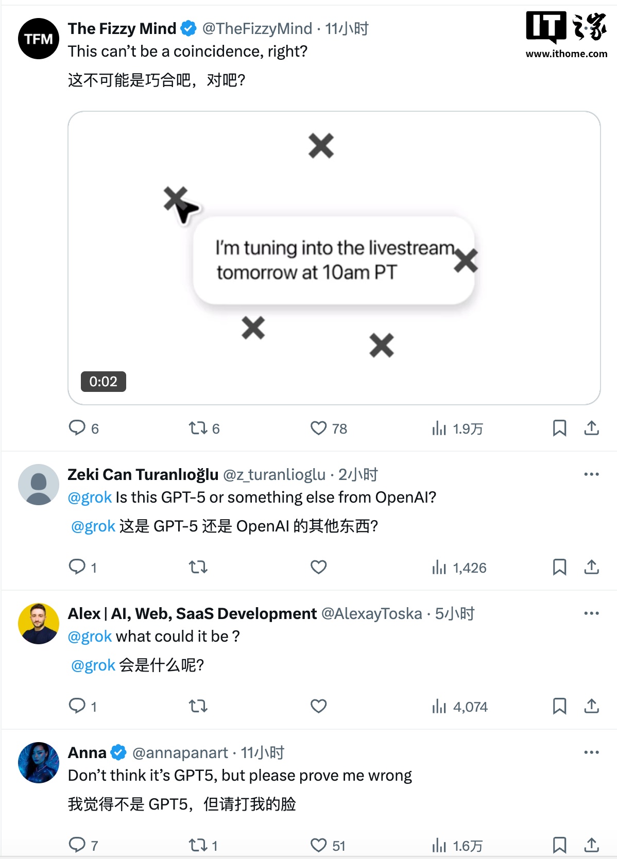The image size is (617, 859).
Task: Like The Fizzy Mind's tweet
Action: tap(319, 428)
